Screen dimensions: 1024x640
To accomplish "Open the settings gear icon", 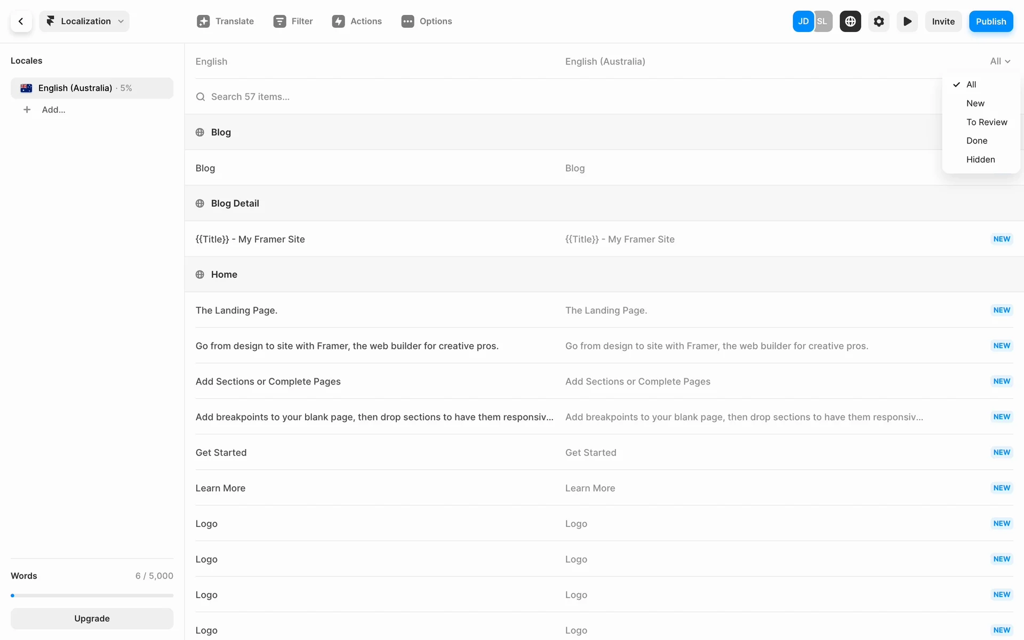I will (x=878, y=21).
